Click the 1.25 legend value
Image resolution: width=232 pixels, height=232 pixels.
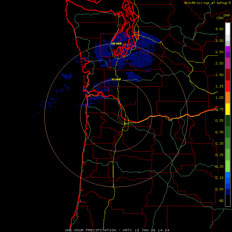[219, 86]
